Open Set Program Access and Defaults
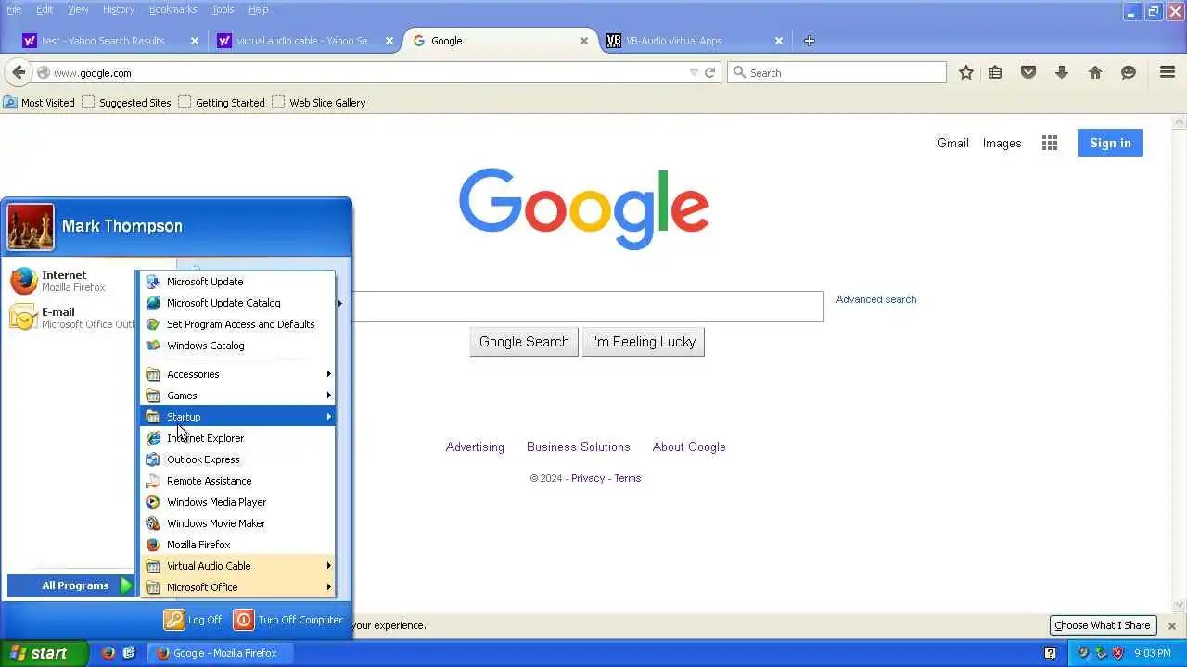The height and width of the screenshot is (667, 1187). click(237, 324)
